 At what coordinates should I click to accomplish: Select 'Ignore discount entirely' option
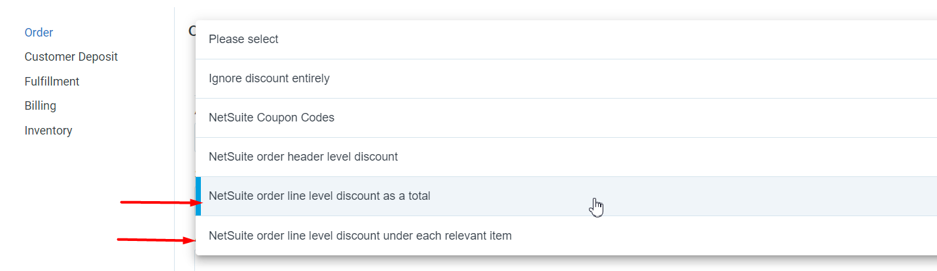566,79
